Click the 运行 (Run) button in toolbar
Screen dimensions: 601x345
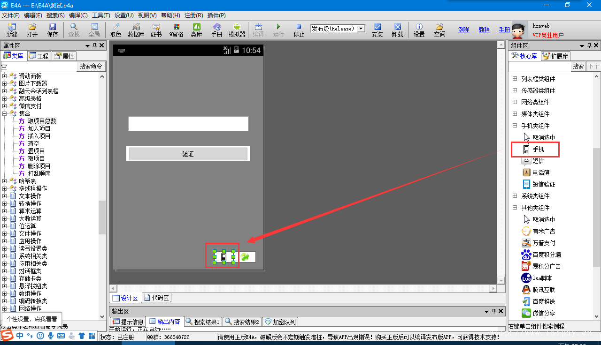click(278, 30)
